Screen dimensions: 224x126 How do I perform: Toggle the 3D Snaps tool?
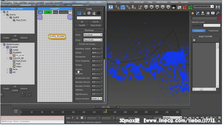tap(117, 7)
